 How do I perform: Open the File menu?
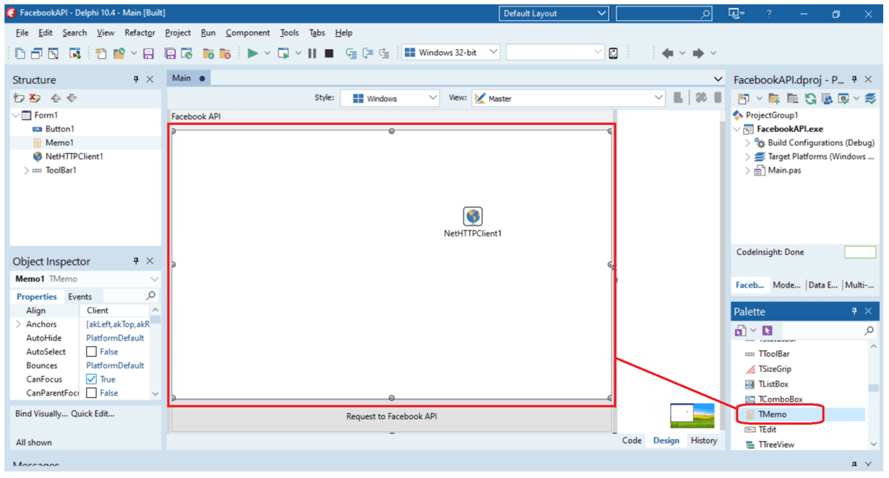(x=22, y=32)
